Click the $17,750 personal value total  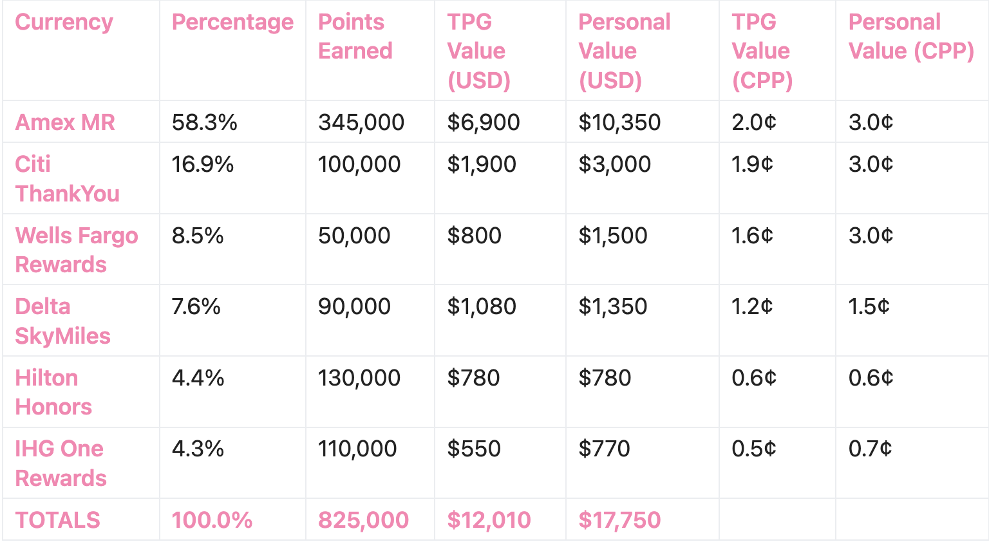click(619, 520)
